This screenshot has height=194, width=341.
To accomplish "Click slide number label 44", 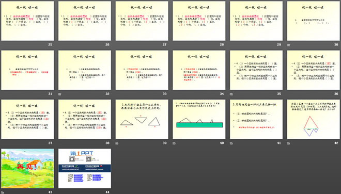I will tap(107, 192).
